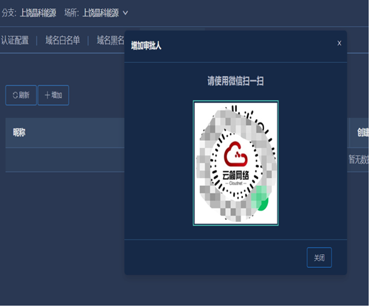Open the 场所 上饶晶科能源 selector
The height and width of the screenshot is (307, 370).
click(x=97, y=13)
